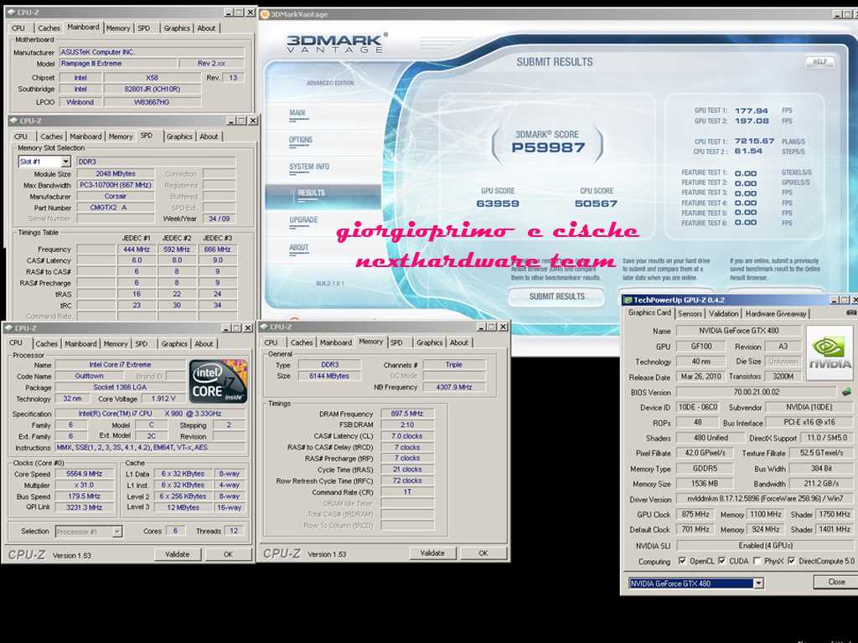The width and height of the screenshot is (858, 643).
Task: Click the TechPowerUp GPU-Z title bar icon
Action: pos(628,301)
